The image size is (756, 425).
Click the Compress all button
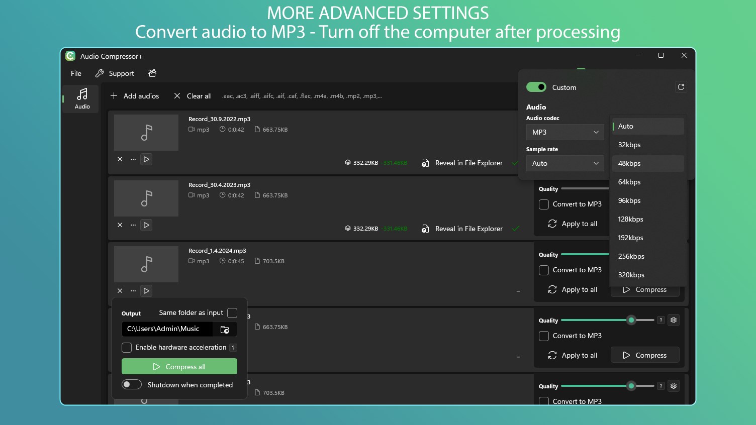coord(179,366)
